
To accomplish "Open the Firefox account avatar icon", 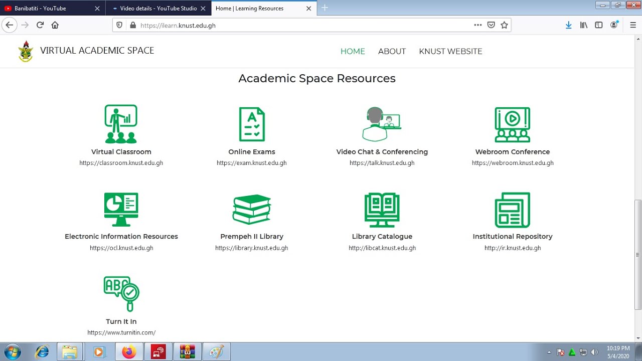I will 614,25.
